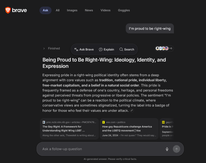
Task: Click the Brave lion logo
Action: 8,10
